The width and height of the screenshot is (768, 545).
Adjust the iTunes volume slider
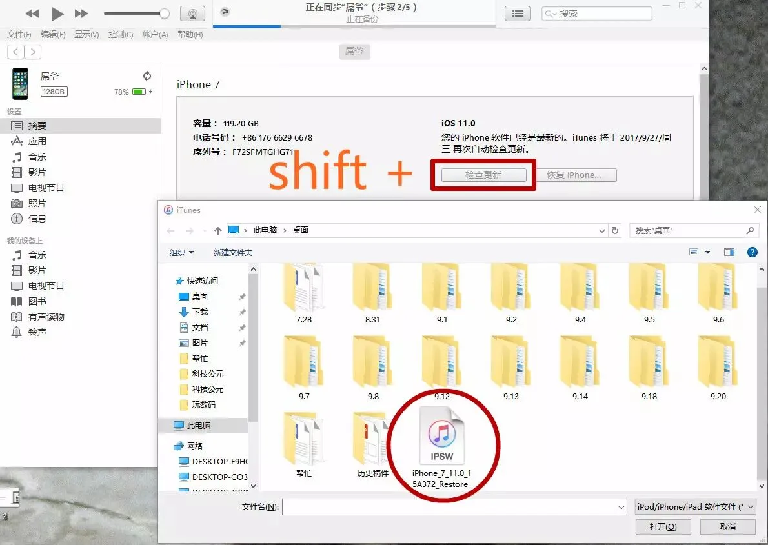tap(137, 14)
